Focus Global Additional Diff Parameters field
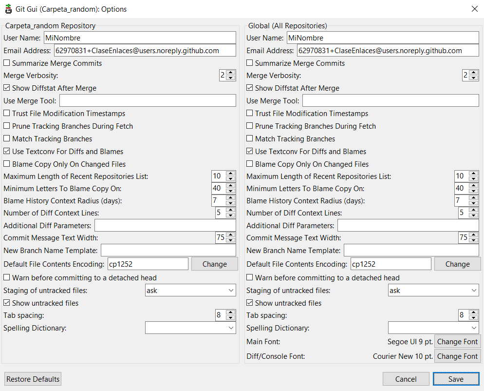This screenshot has width=484, height=391. click(x=408, y=226)
